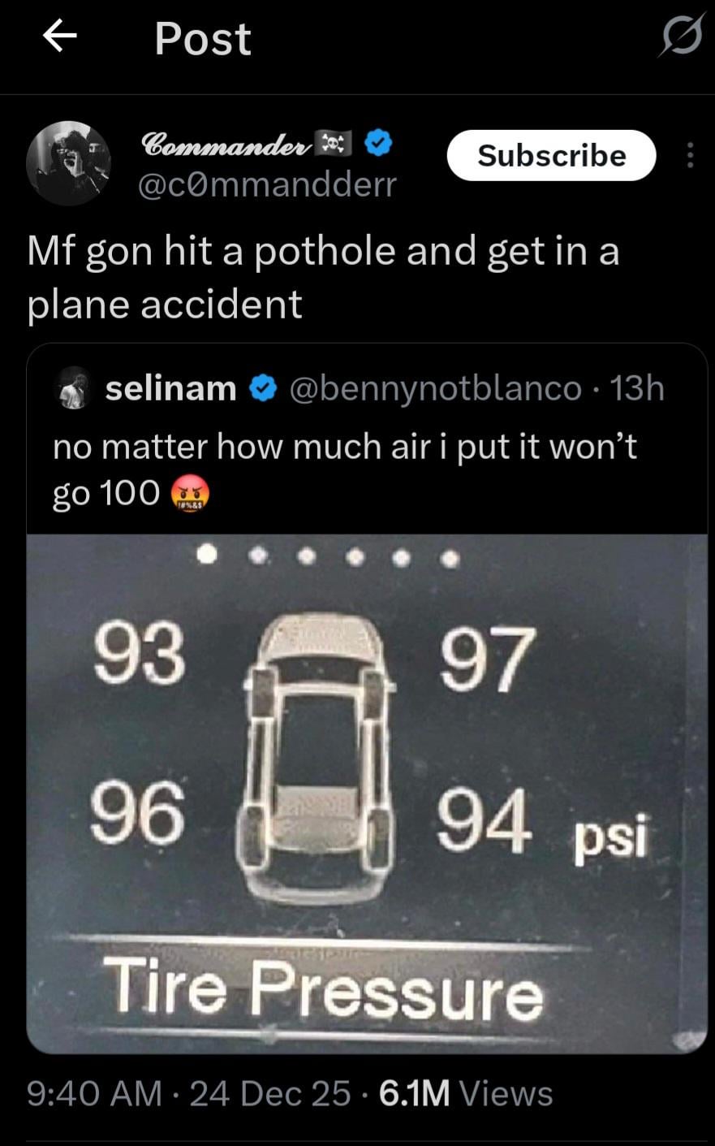
Task: Open the quoted selinam post text
Action: point(345,469)
